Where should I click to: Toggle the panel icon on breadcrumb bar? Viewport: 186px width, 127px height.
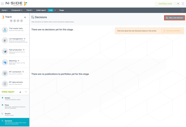(x=182, y=10)
